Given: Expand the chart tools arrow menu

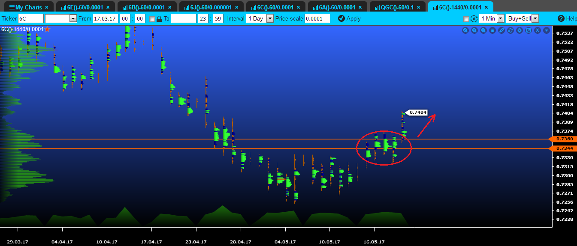Looking at the screenshot, I should pos(547,30).
